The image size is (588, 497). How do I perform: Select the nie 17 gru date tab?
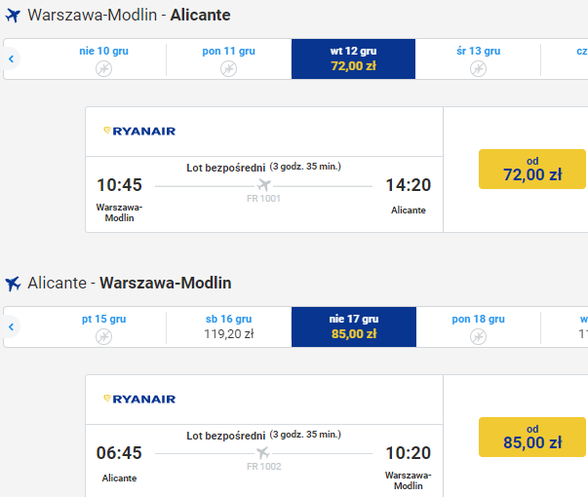[354, 326]
